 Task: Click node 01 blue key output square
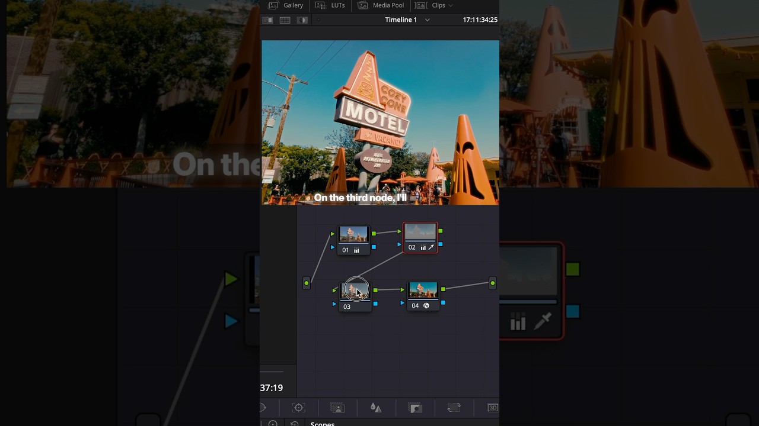point(374,247)
